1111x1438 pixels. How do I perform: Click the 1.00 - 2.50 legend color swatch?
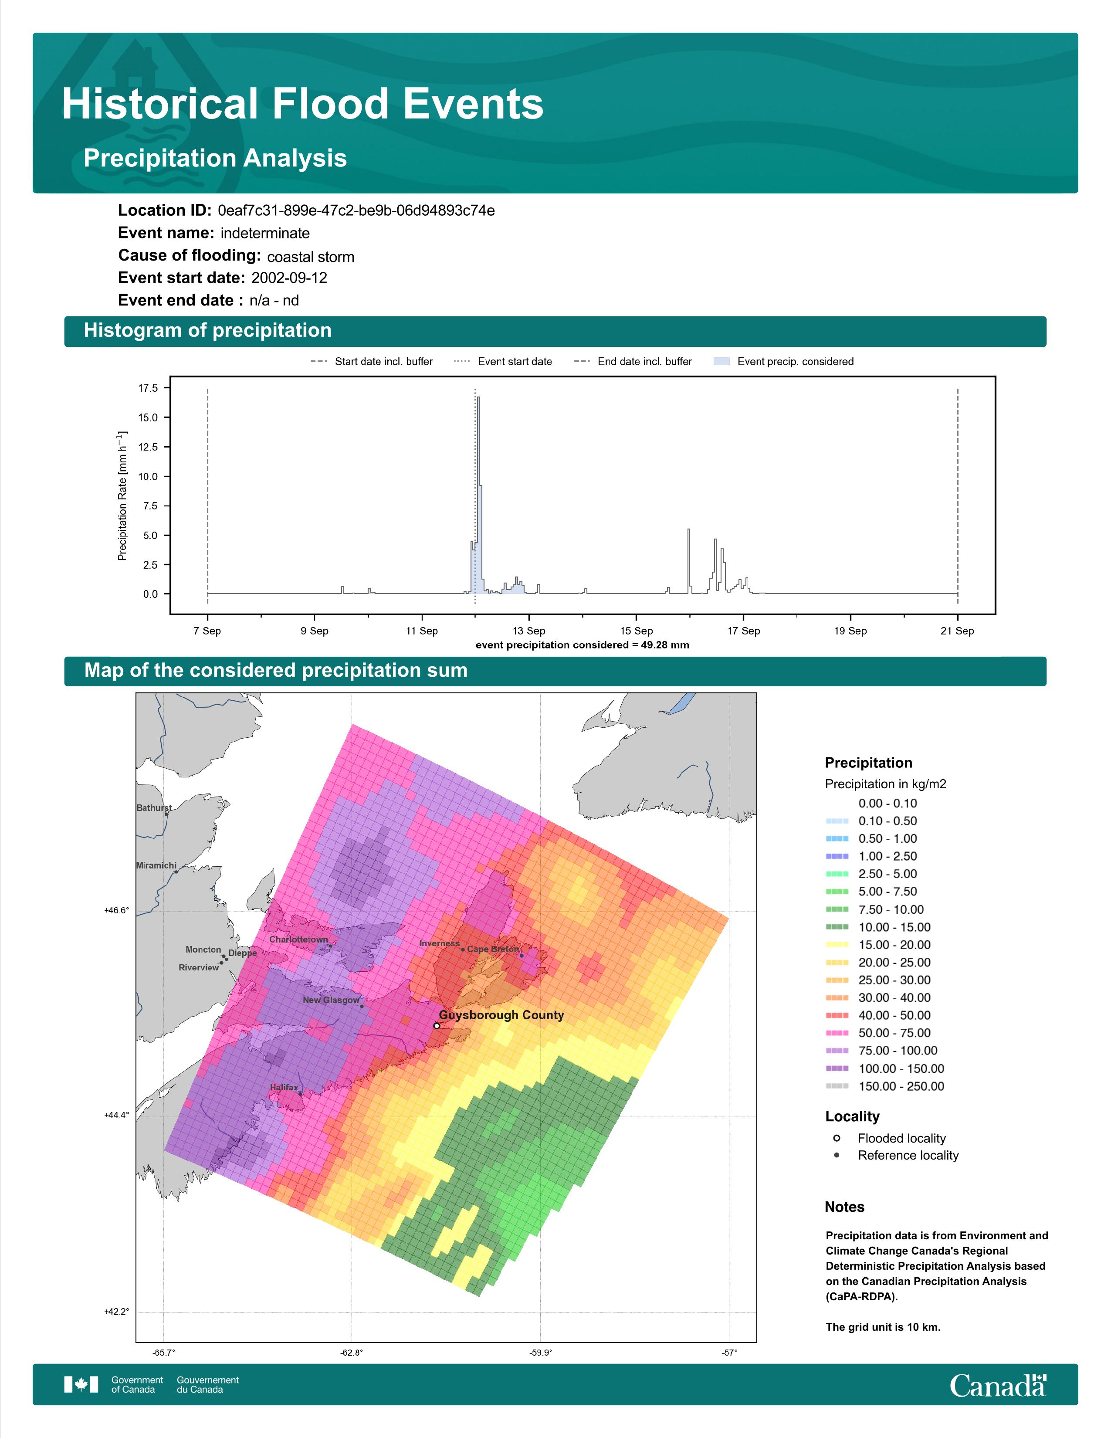click(x=837, y=857)
